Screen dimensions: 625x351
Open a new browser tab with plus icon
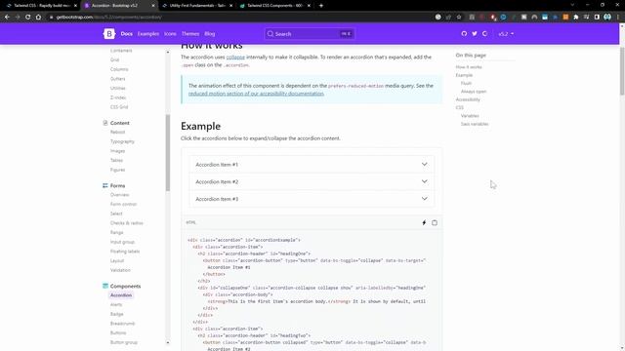click(x=321, y=6)
